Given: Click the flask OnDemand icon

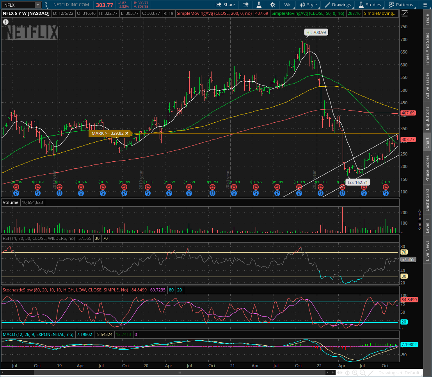Looking at the screenshot, I should click(259, 5).
